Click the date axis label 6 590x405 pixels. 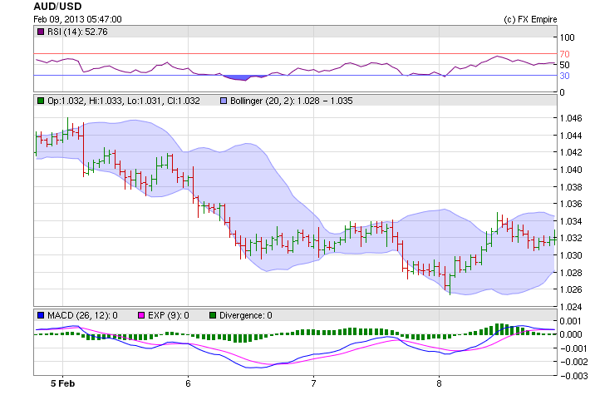click(x=188, y=383)
